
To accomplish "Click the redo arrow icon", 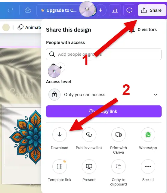I will point(11,10).
